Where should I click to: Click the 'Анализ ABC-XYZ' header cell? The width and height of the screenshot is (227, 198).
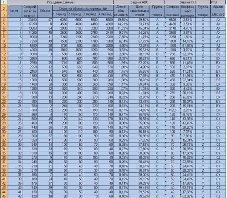coord(218,11)
